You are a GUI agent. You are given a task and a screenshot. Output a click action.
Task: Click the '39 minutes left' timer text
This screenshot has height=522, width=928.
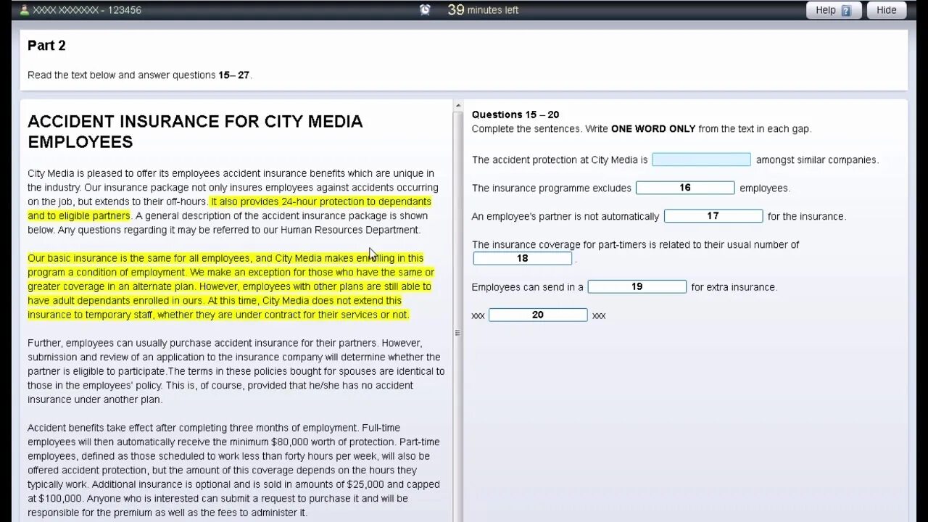[483, 10]
